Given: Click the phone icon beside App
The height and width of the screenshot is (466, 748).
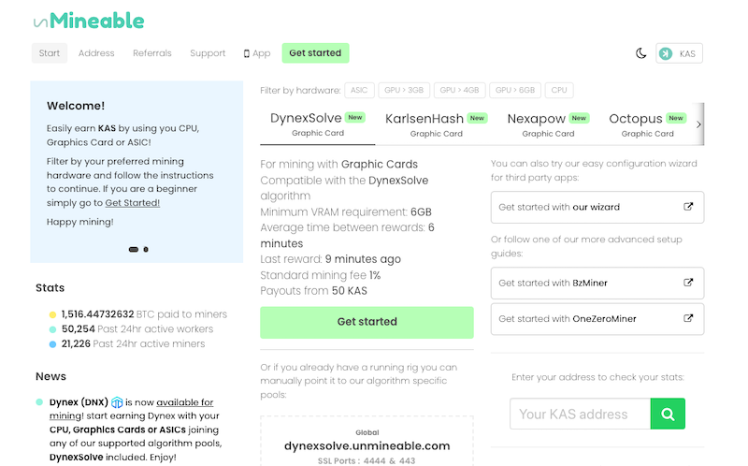Looking at the screenshot, I should [246, 53].
